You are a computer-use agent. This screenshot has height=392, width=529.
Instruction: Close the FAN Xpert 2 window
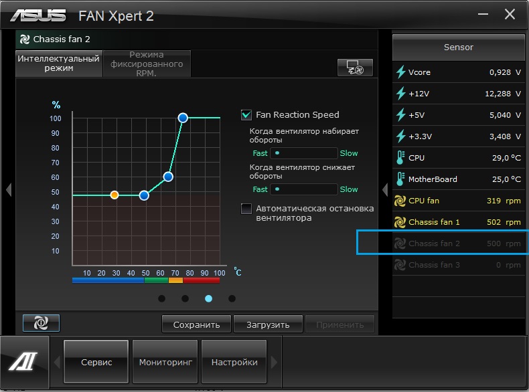click(x=510, y=14)
